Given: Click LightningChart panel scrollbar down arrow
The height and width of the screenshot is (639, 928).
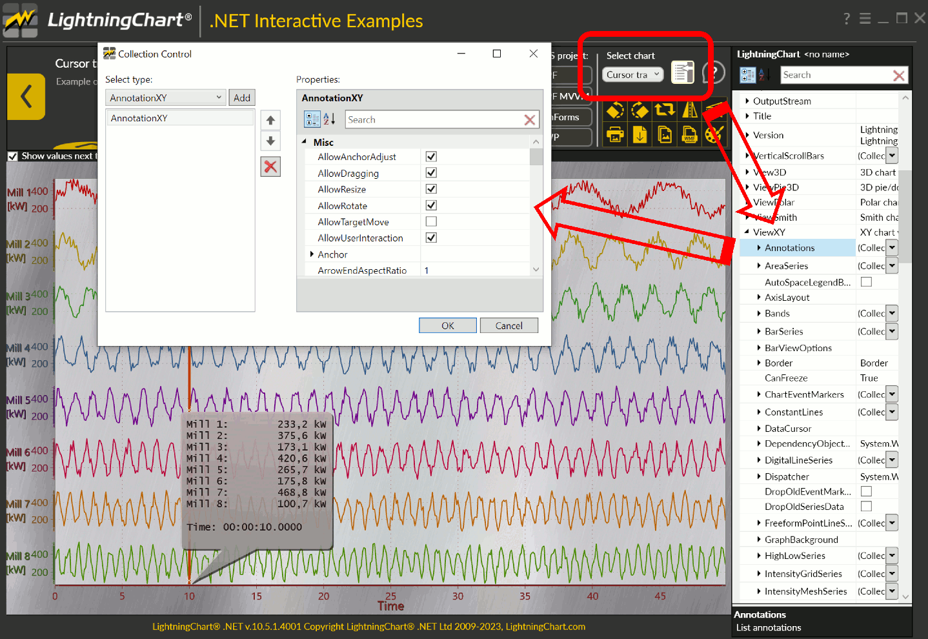Looking at the screenshot, I should (905, 596).
